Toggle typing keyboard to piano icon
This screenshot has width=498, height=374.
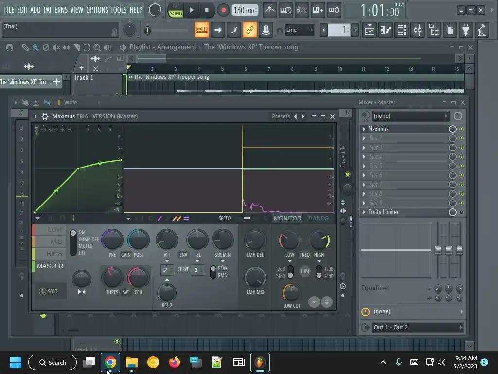(x=201, y=30)
